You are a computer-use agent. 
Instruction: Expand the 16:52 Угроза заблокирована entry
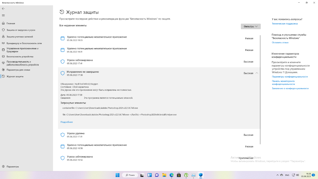[x=159, y=158]
